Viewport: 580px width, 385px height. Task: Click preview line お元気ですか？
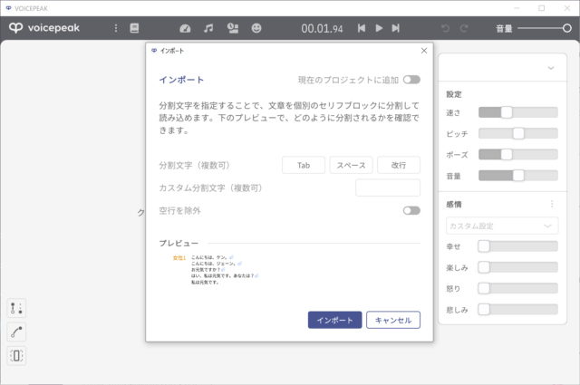pos(206,270)
